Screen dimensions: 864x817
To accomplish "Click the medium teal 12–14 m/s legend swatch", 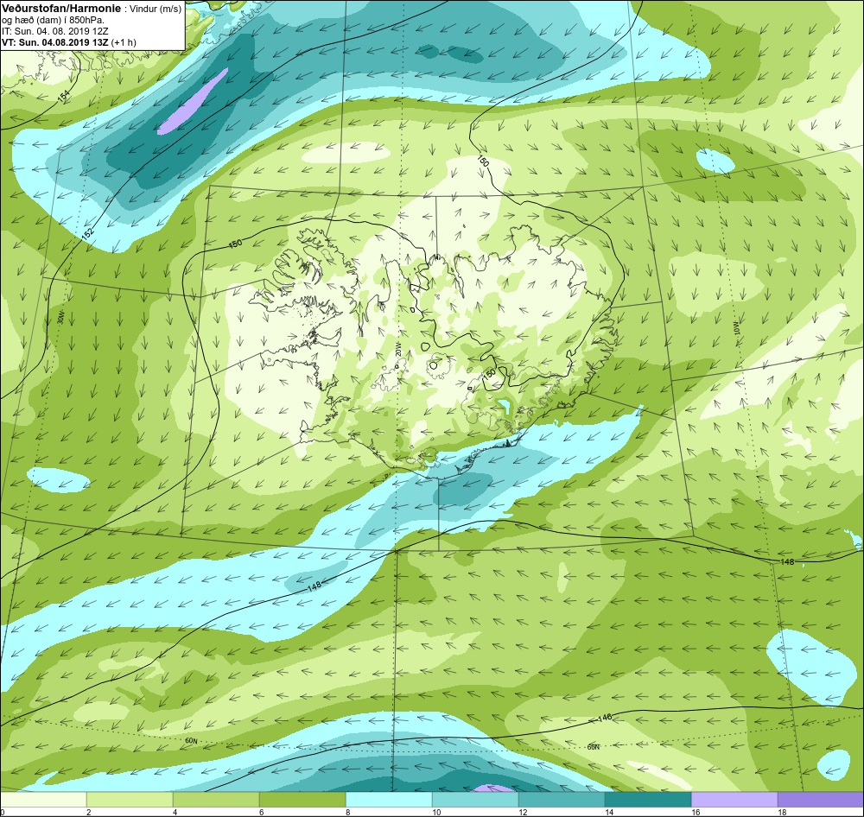I will pyautogui.click(x=562, y=800).
